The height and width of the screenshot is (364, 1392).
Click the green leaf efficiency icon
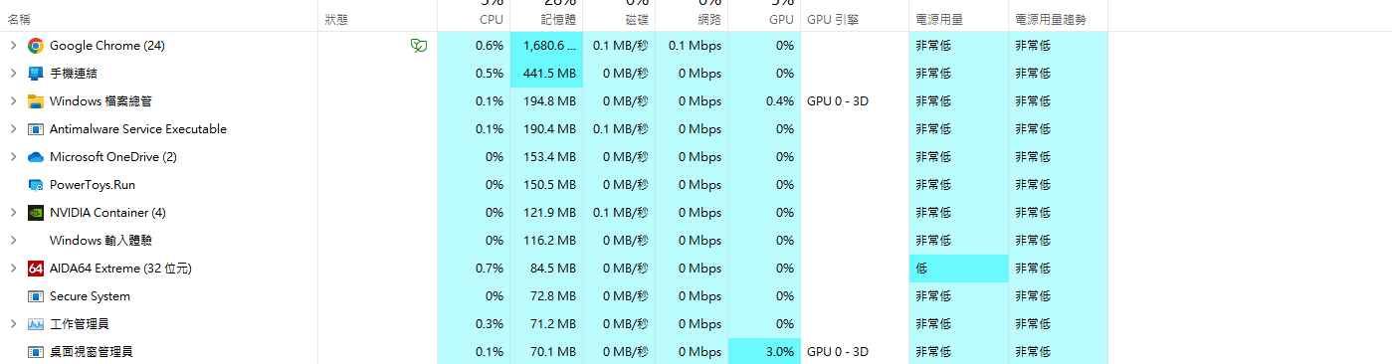click(x=419, y=46)
